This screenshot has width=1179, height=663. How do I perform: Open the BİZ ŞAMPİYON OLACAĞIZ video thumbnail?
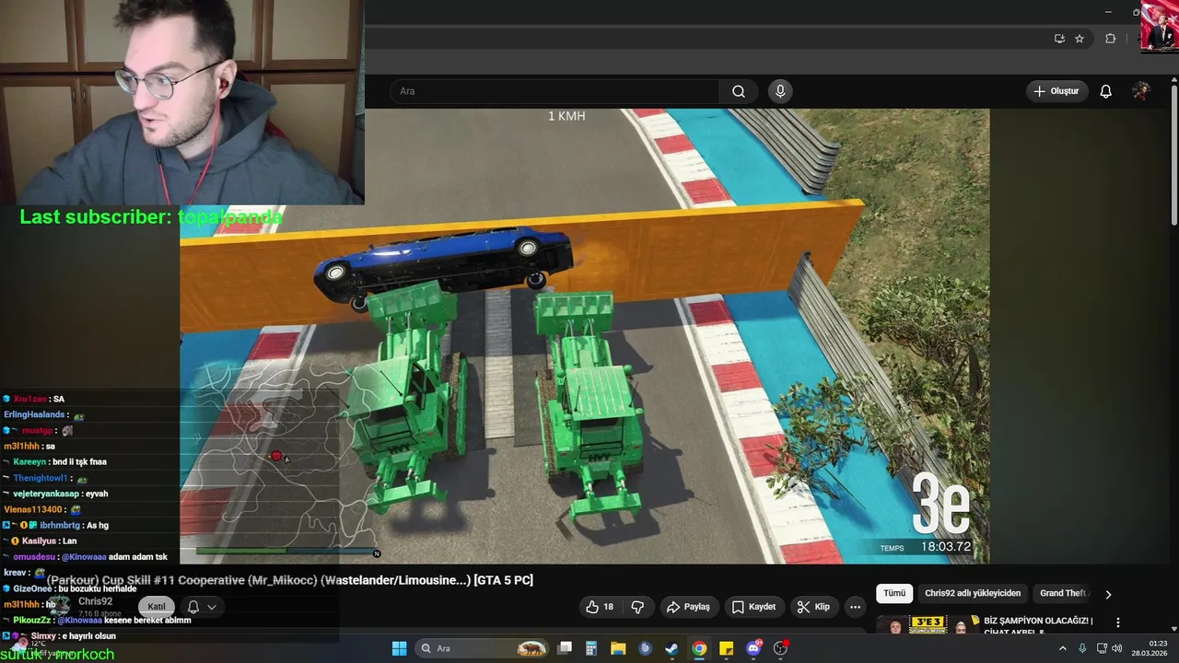[926, 624]
